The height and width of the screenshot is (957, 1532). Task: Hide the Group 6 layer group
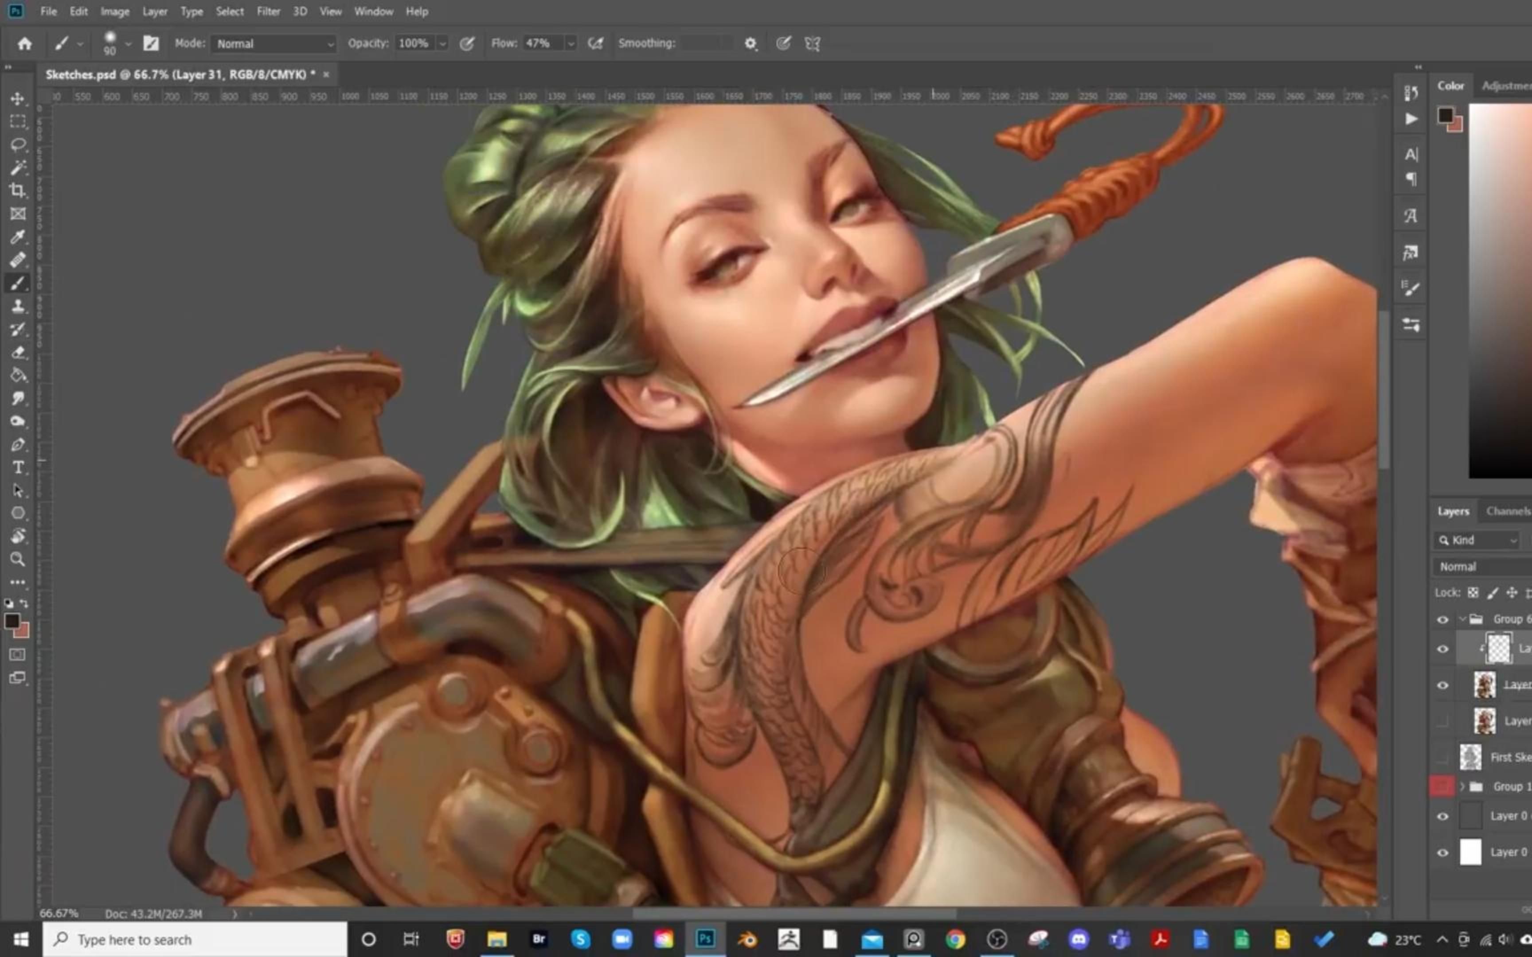pos(1443,620)
